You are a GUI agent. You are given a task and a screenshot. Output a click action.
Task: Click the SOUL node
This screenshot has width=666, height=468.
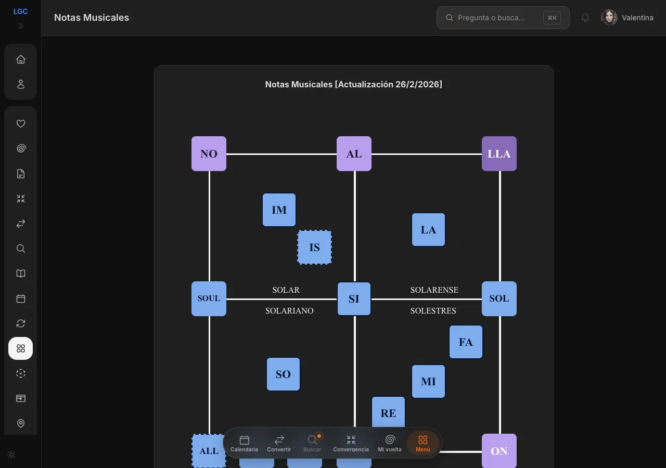(x=209, y=299)
